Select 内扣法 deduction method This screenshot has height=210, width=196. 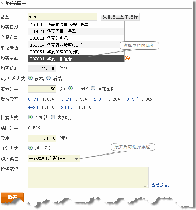pos(53,117)
